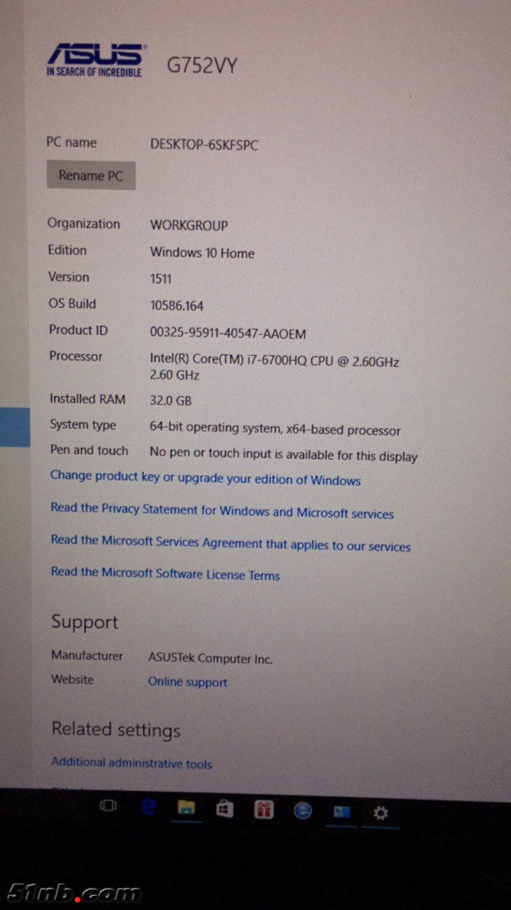
Task: Open the Microsoft Software License Terms link
Action: pos(165,574)
